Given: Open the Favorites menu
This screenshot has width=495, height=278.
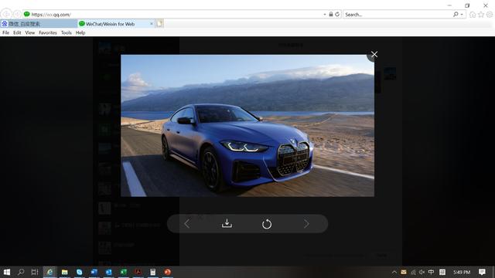Looking at the screenshot, I should 48,32.
